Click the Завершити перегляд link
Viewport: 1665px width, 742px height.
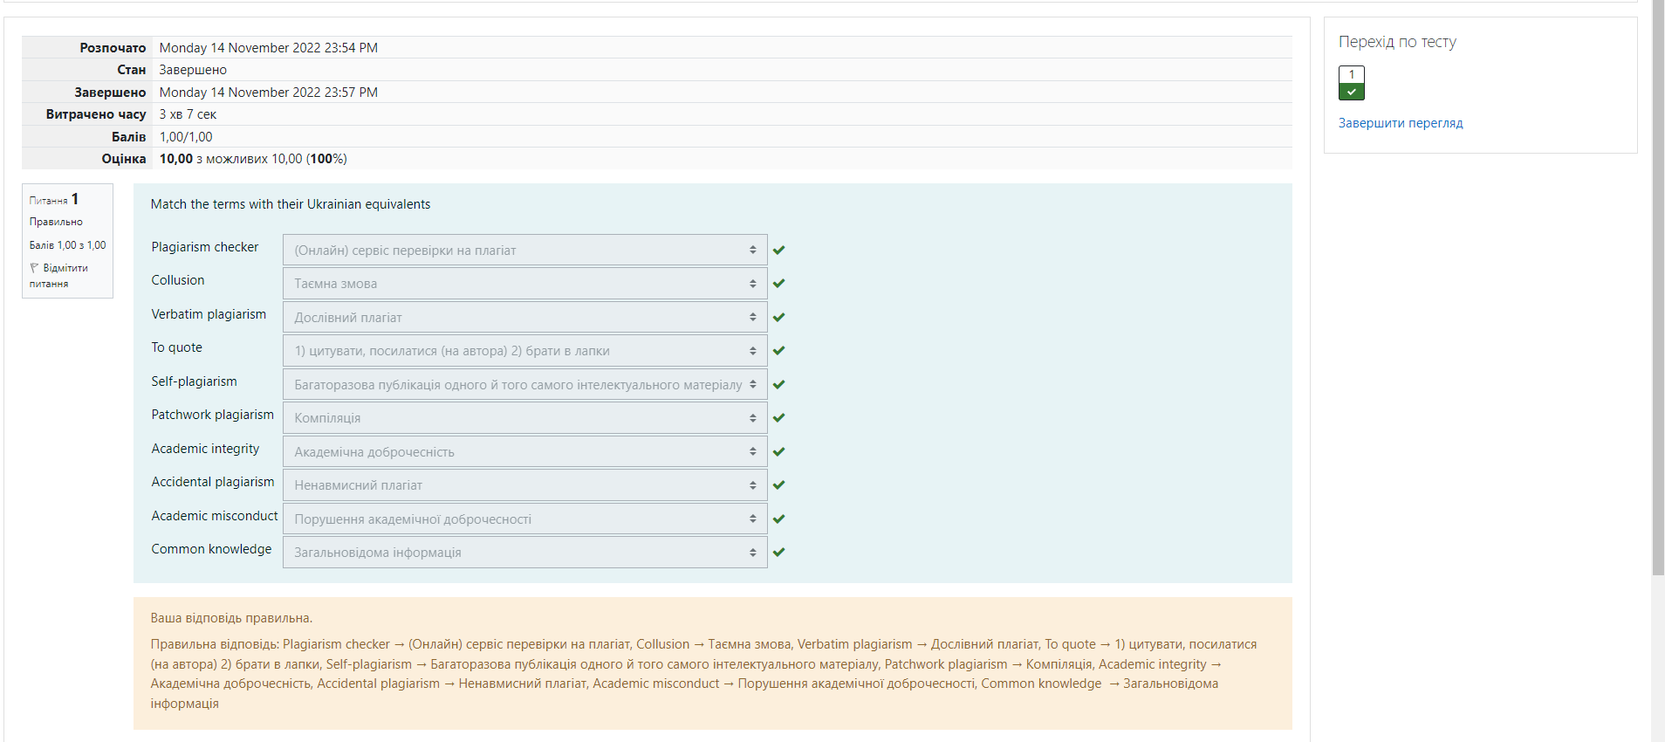1400,123
